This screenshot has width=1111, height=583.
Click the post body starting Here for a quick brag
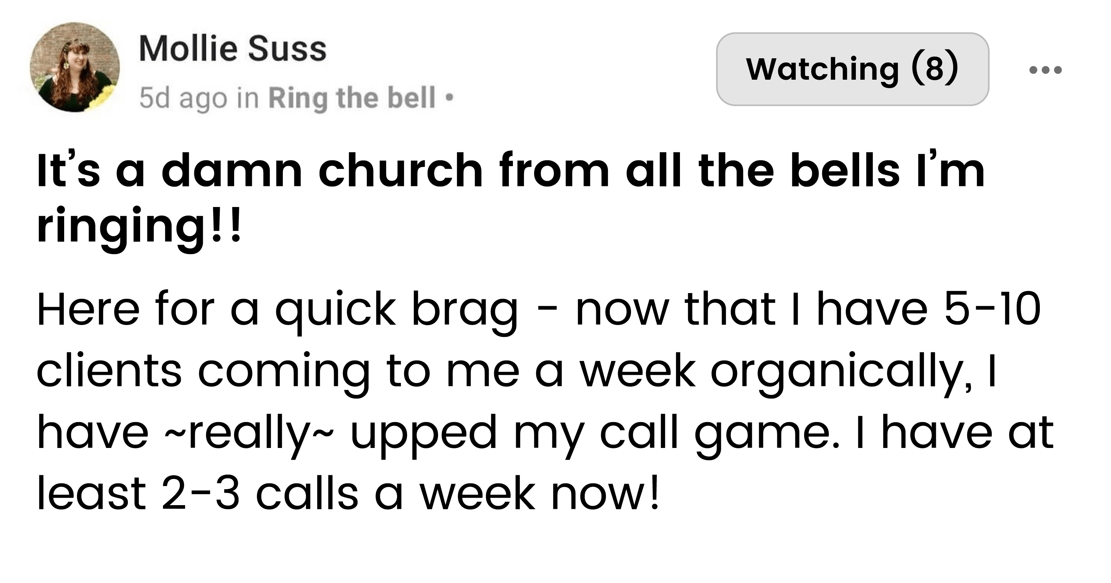click(x=544, y=400)
